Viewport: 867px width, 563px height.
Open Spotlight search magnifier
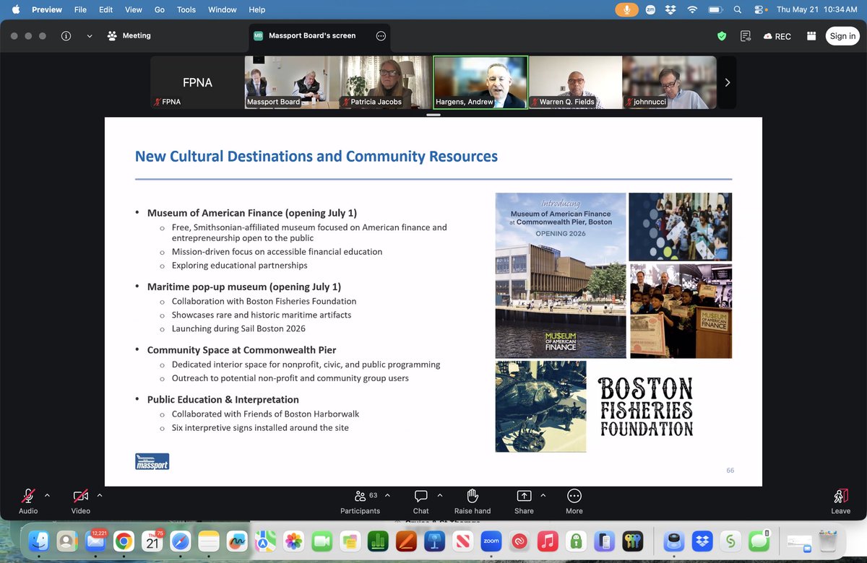click(x=738, y=10)
